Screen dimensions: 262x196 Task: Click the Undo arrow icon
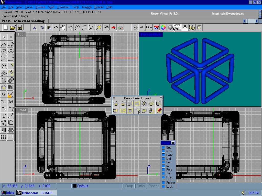[x=56, y=27]
